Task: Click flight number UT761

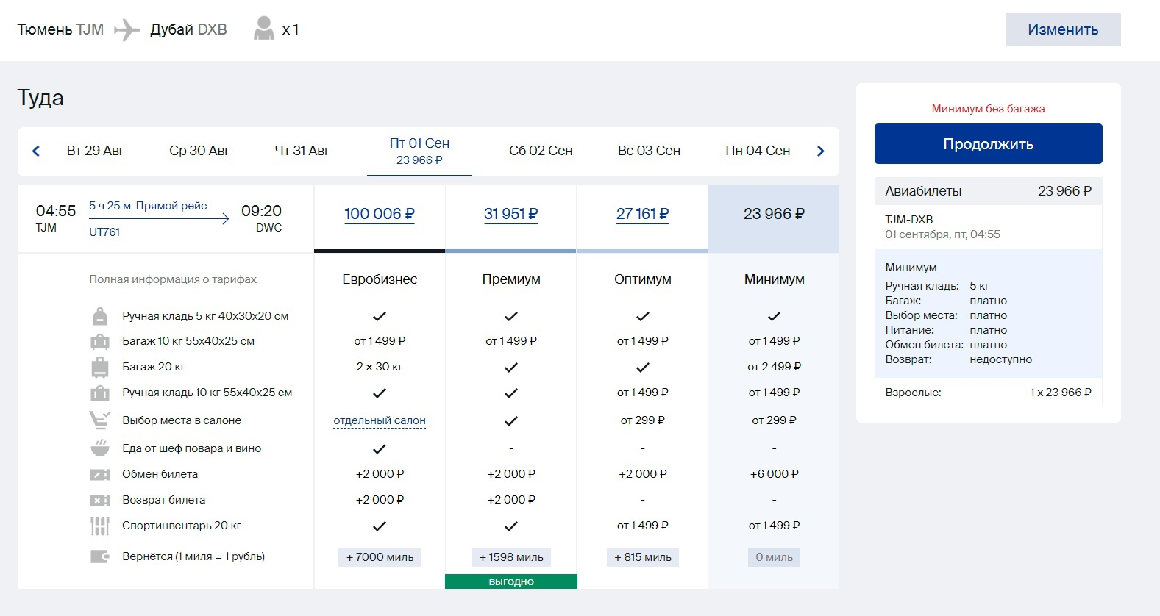Action: (104, 232)
